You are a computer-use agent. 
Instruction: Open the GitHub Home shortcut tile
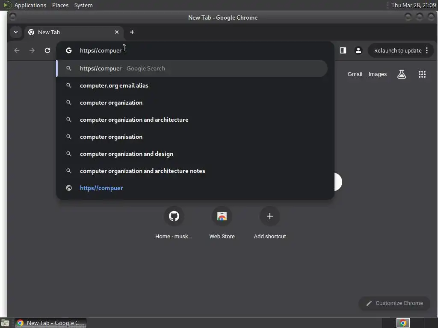pos(174,223)
